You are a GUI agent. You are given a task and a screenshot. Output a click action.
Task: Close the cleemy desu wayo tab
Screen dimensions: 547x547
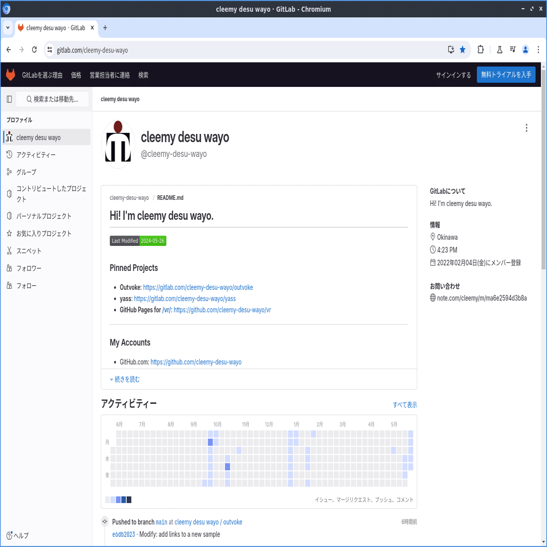click(x=92, y=28)
